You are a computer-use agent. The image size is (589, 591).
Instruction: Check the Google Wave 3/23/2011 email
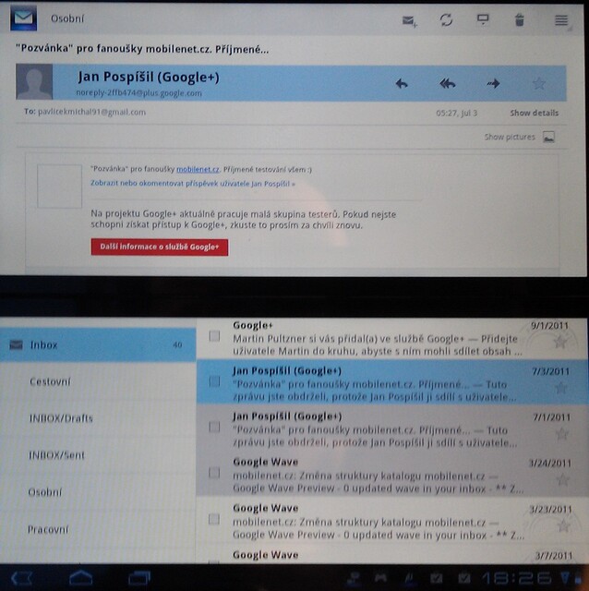(214, 519)
